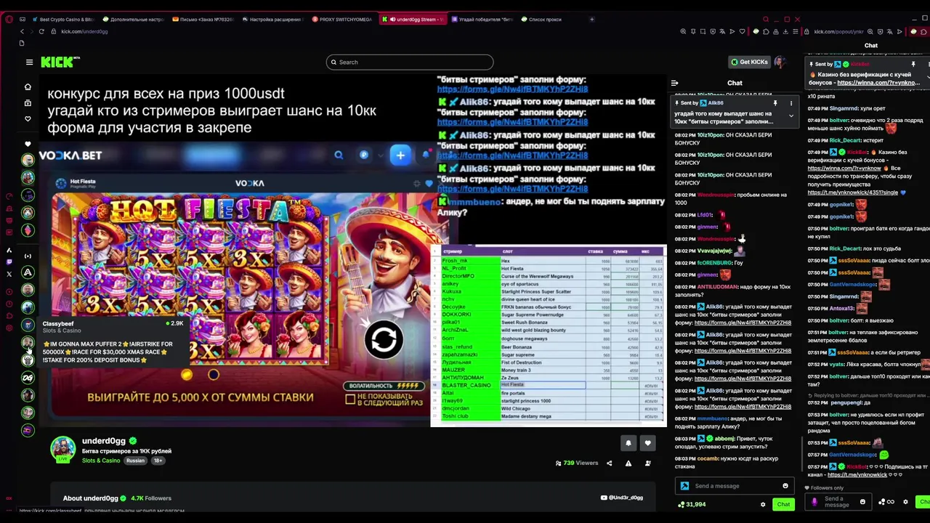Switch to Настройка расширения browser tab
Screen dimensions: 930x523
[274, 20]
